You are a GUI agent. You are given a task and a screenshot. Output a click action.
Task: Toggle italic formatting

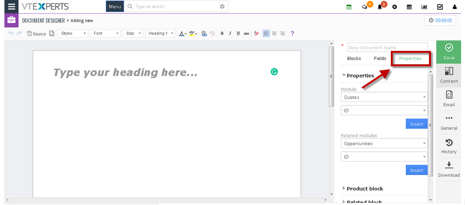click(x=230, y=34)
